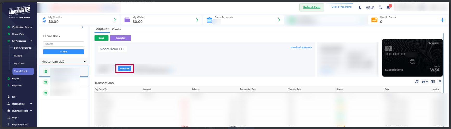Refresh the transactions list

click(x=417, y=82)
